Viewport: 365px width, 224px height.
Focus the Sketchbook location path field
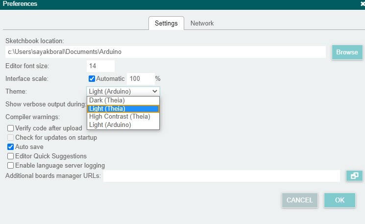165,52
